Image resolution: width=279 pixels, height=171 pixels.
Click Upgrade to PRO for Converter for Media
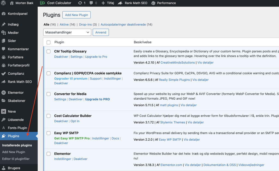tap(97, 99)
